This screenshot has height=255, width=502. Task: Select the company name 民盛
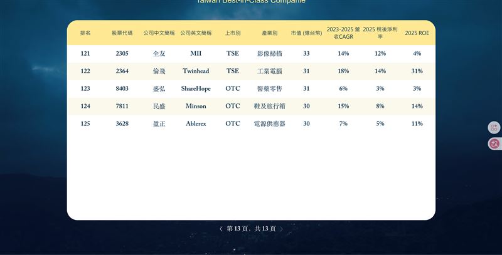(159, 106)
